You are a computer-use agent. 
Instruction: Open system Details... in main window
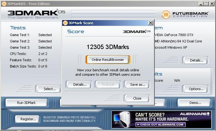click(x=195, y=60)
